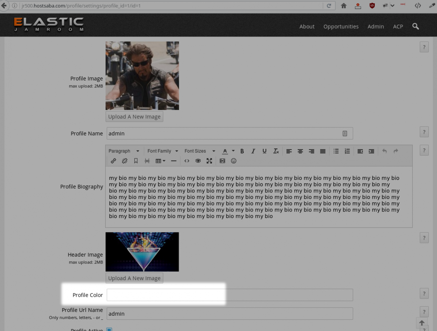Insert a bullet list
Viewport: 437px width, 331px height.
pyautogui.click(x=336, y=151)
